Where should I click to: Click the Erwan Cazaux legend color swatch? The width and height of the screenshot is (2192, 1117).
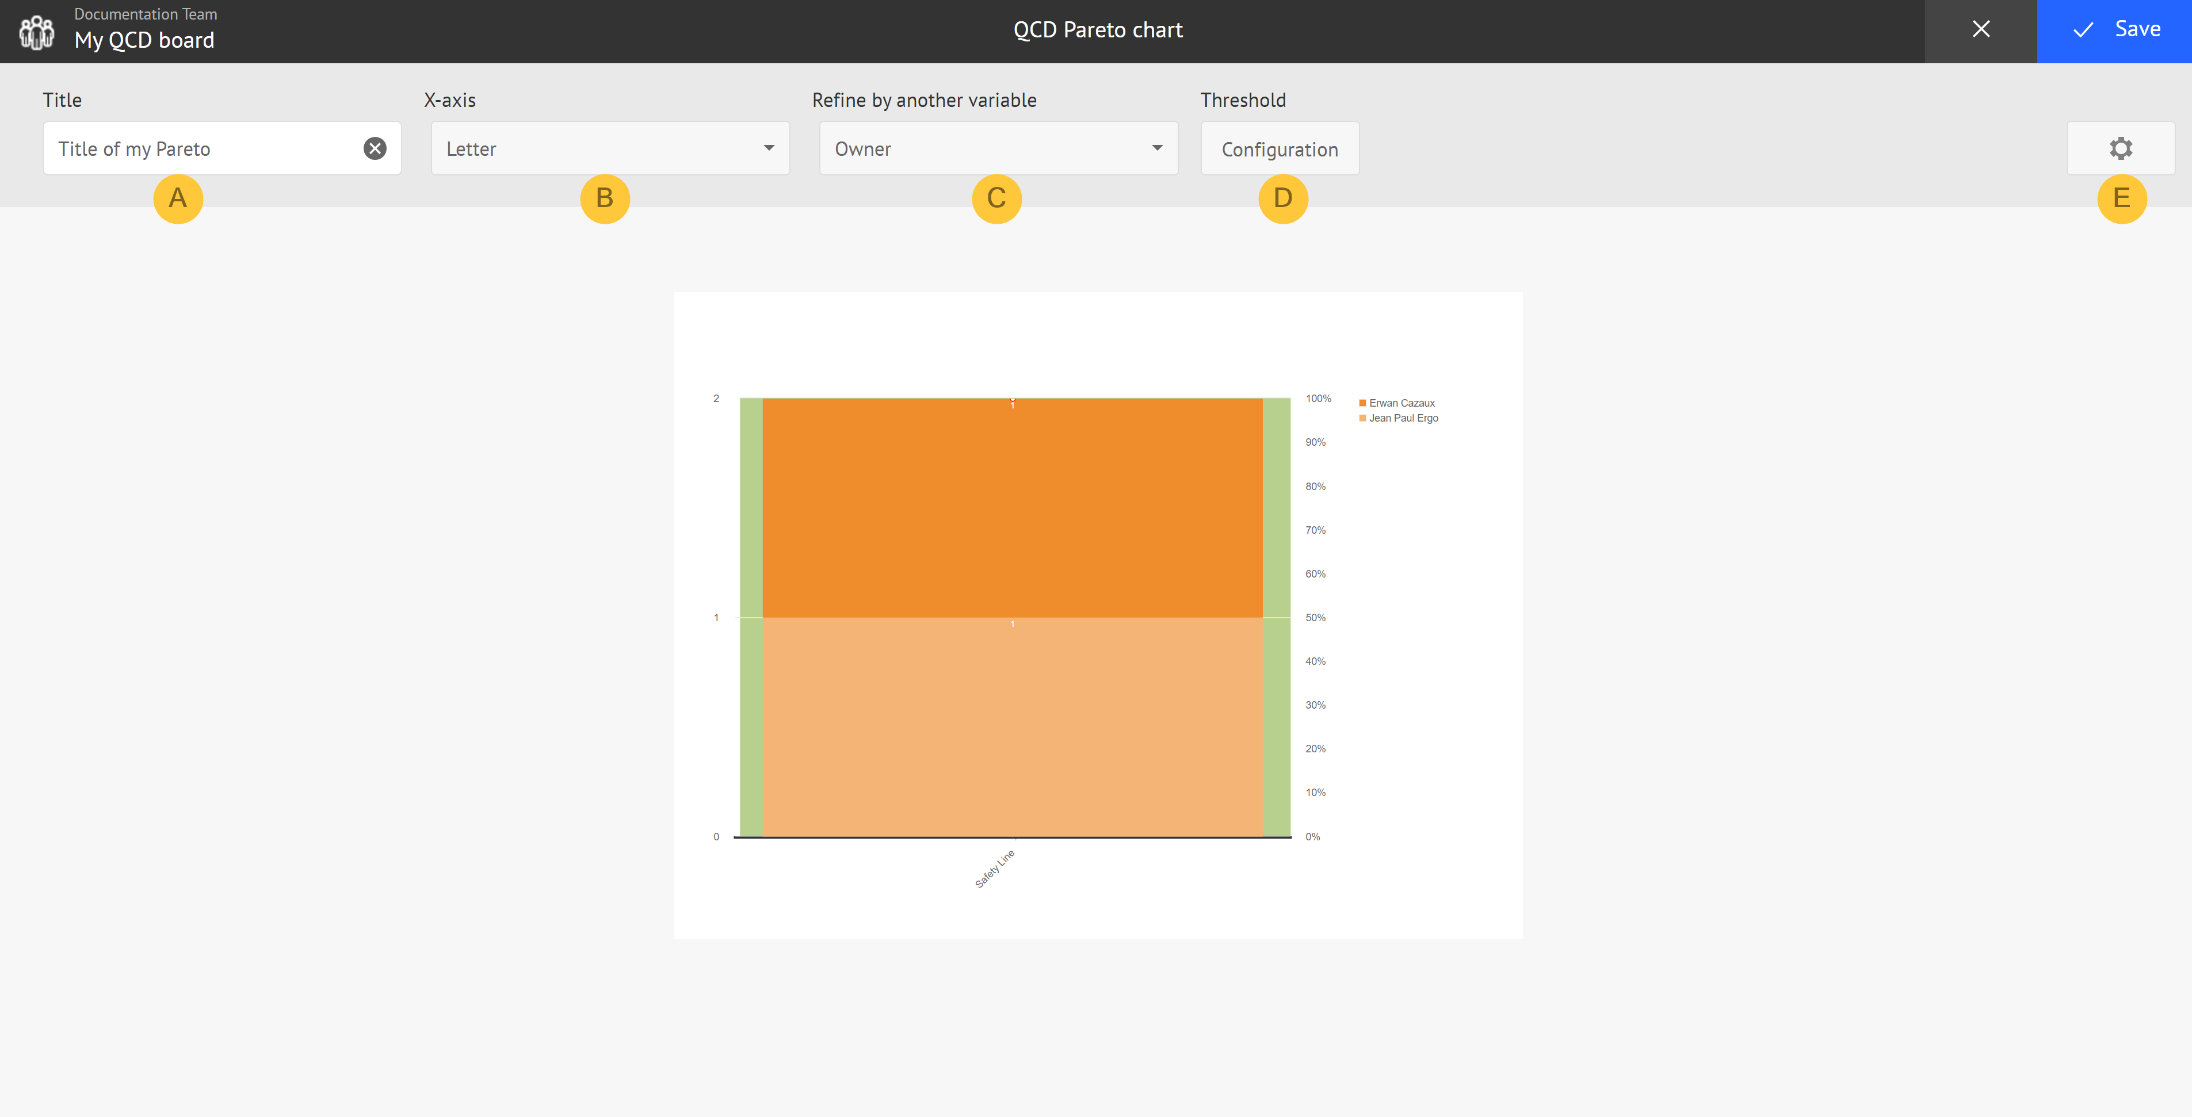(x=1362, y=403)
